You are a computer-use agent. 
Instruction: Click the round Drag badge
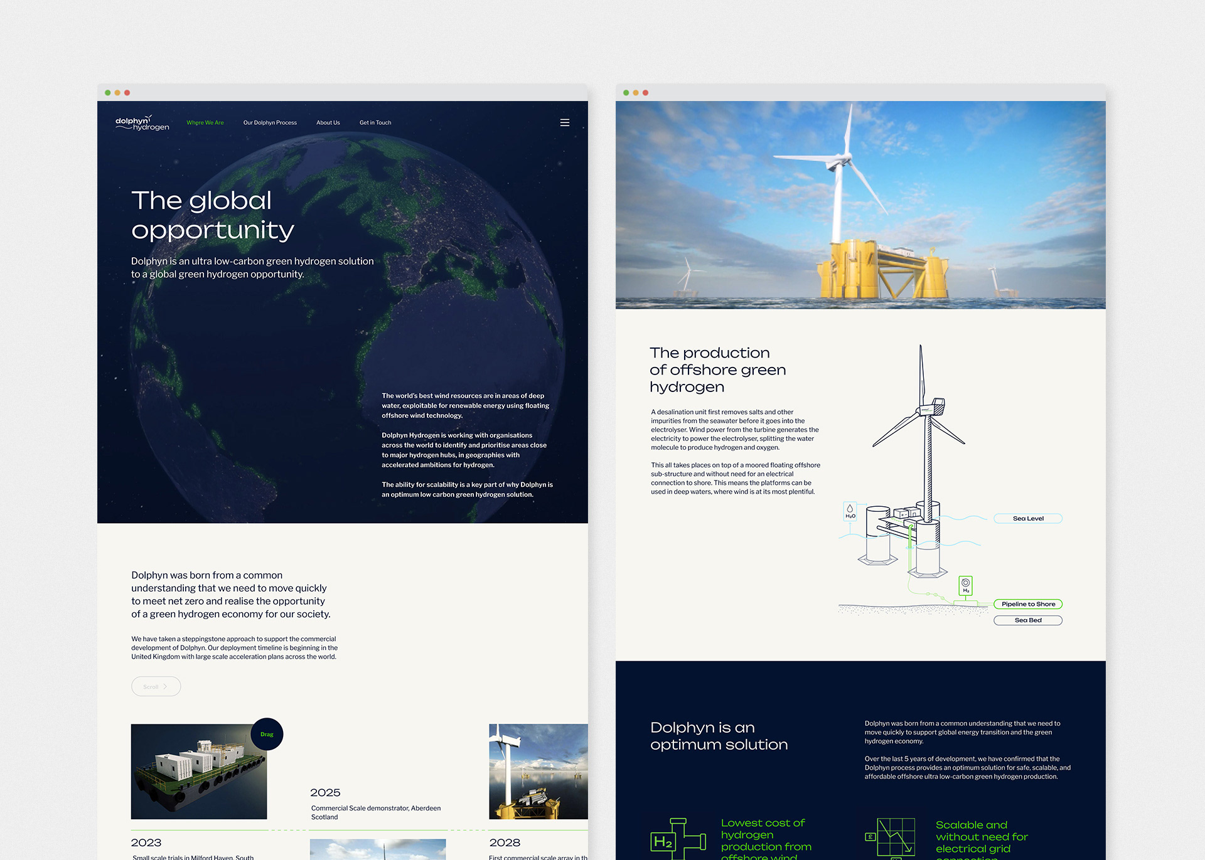tap(267, 734)
